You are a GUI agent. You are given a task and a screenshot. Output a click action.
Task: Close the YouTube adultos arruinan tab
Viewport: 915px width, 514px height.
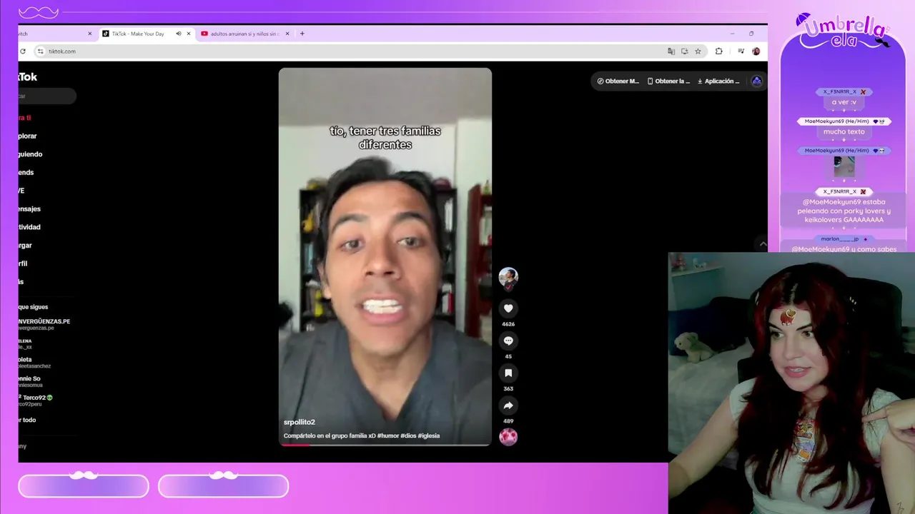[287, 34]
